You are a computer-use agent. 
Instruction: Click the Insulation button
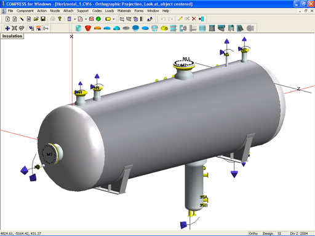[12, 36]
